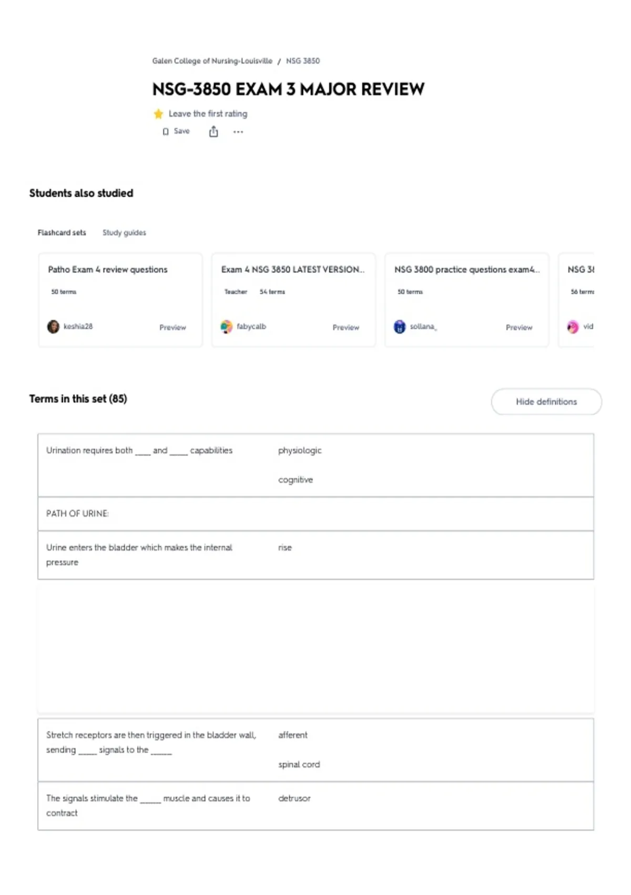631x895 pixels.
Task: Select the PATH OF URINE term row
Action: point(315,514)
